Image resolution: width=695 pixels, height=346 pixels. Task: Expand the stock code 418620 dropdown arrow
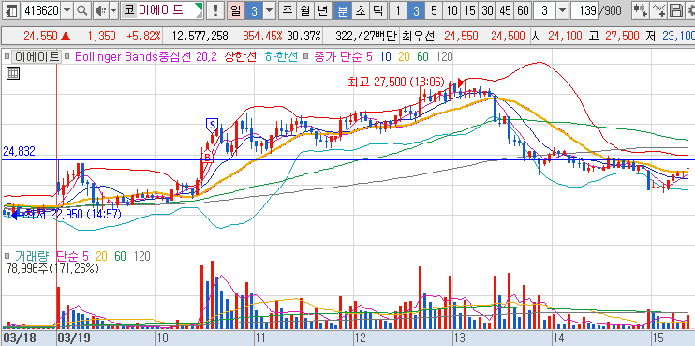click(x=67, y=10)
